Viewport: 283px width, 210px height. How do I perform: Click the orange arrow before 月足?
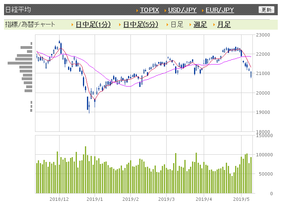[214, 24]
